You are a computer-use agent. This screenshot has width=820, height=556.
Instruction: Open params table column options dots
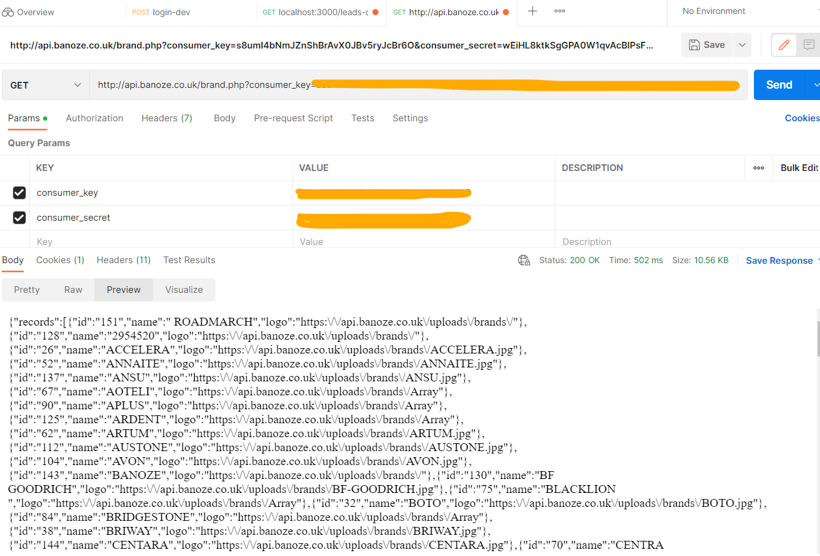tap(759, 168)
